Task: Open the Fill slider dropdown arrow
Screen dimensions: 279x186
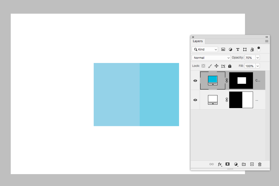Action: [258, 66]
